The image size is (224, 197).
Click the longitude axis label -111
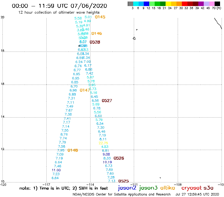134,185
